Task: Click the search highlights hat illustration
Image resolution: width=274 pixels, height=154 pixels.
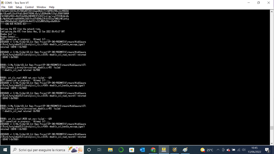Action: point(75,150)
